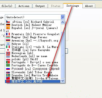The width and height of the screenshot is (102, 98).
Task: Select Français [fr] Pierre-e Gougelet
Action: click(x=33, y=34)
